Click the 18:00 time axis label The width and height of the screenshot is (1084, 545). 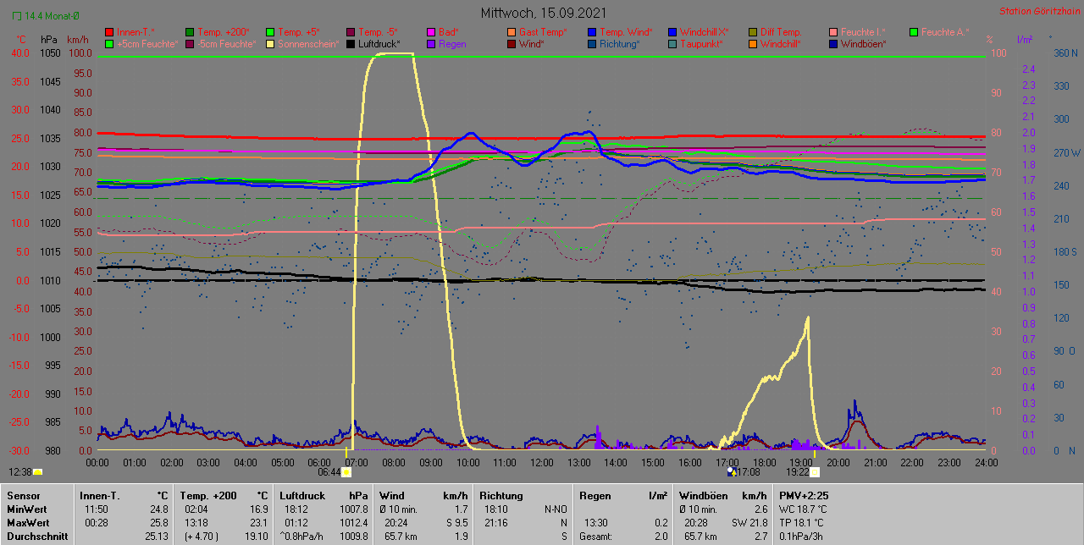click(764, 463)
